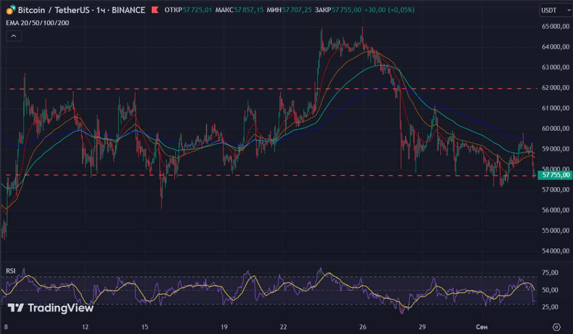Click the date label 29 on time axis
Image resolution: width=573 pixels, height=334 pixels.
tap(422, 326)
